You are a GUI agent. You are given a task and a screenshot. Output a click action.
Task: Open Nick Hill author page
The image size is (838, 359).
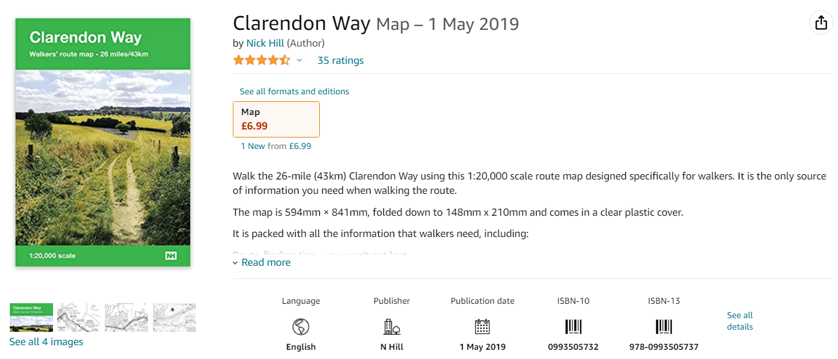(x=265, y=43)
